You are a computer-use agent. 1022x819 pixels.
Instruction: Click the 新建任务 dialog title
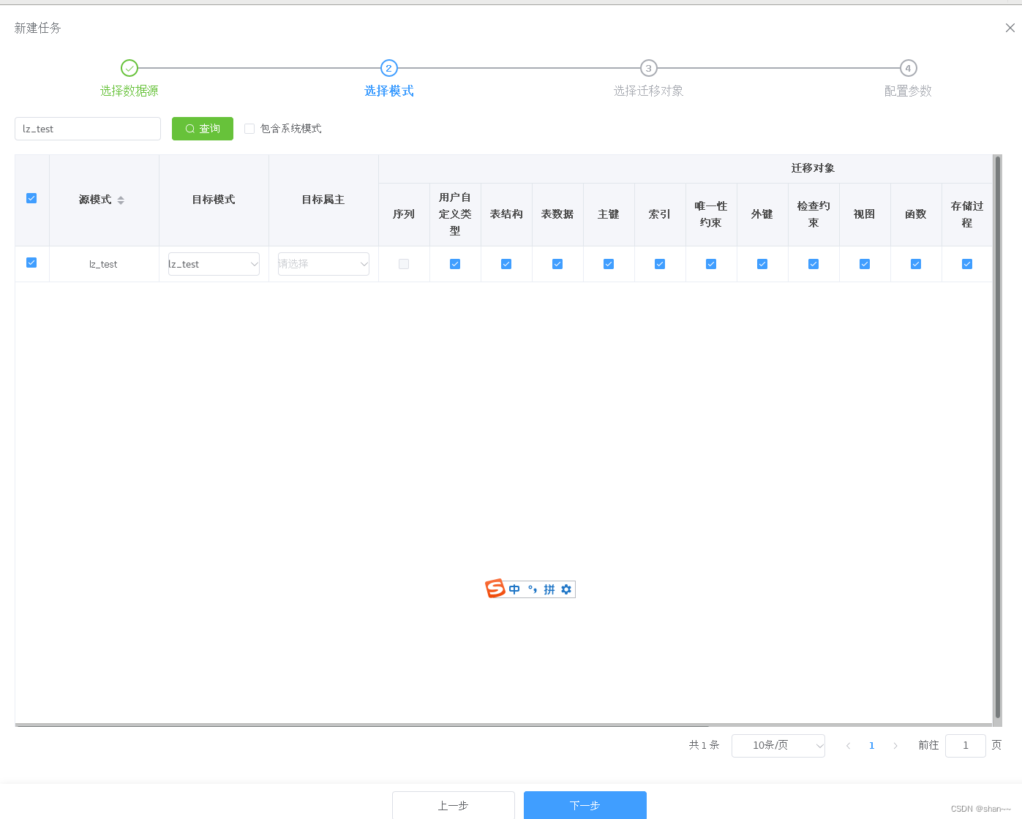pos(37,28)
